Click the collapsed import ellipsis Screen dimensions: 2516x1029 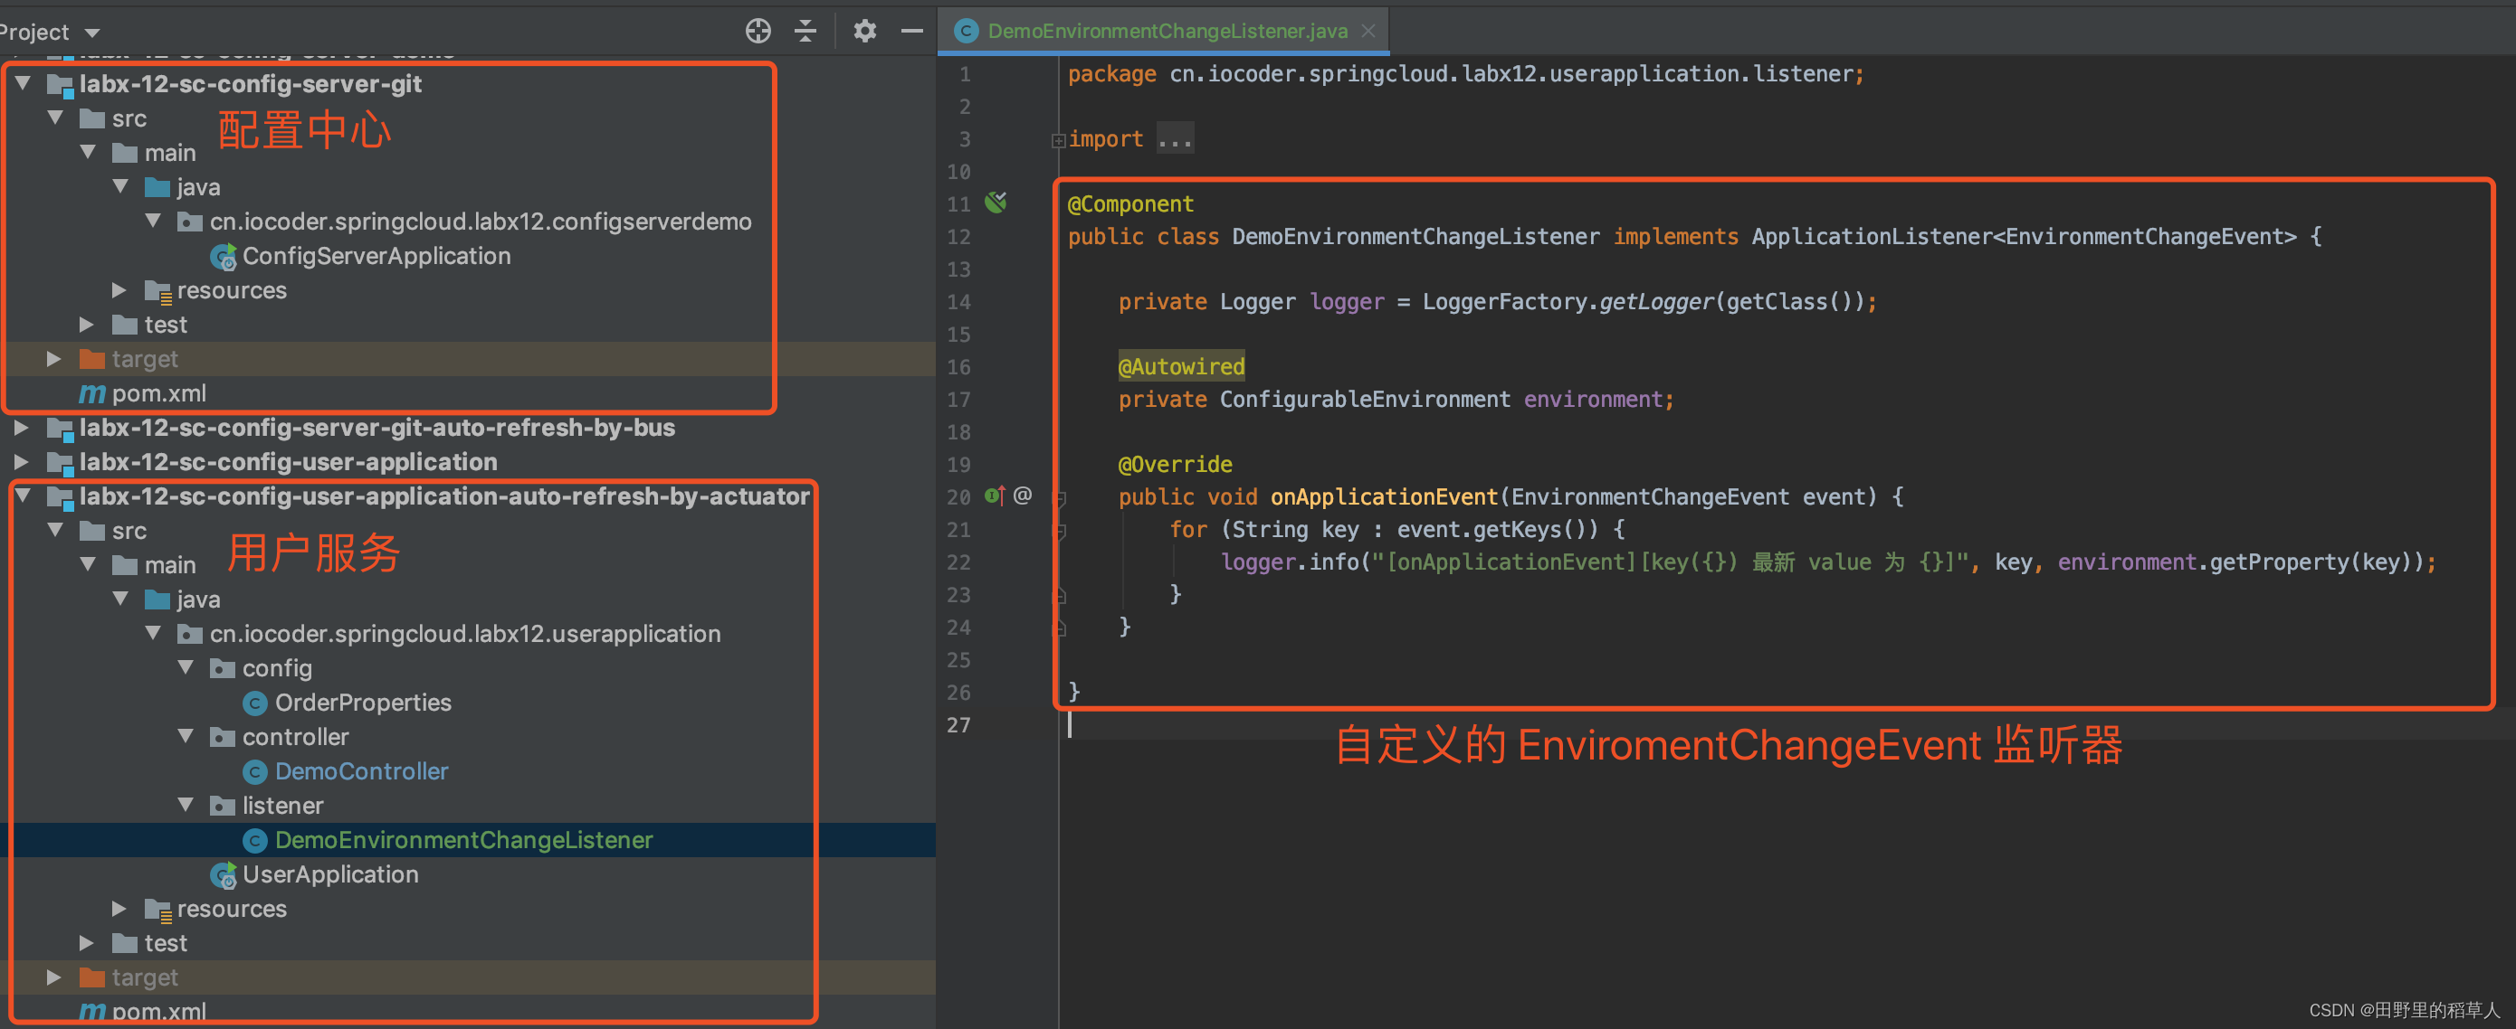tap(1175, 138)
